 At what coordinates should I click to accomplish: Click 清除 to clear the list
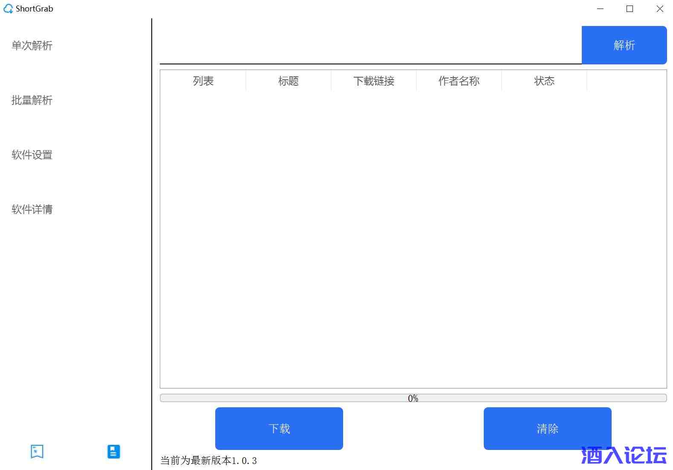coord(548,429)
